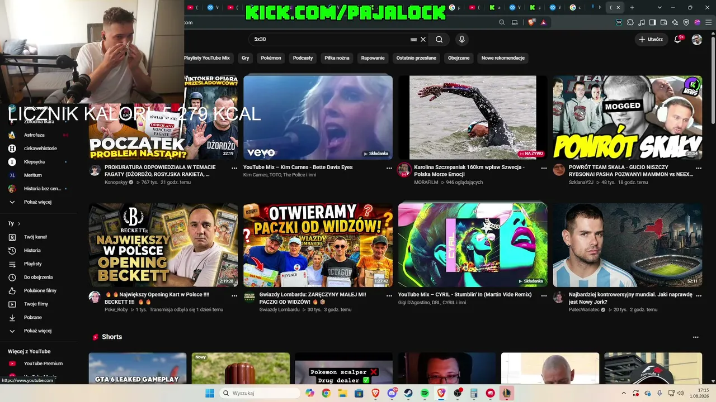Screen dimensions: 716x402
Task: Select the Rapowanie filter chip
Action: click(x=373, y=58)
